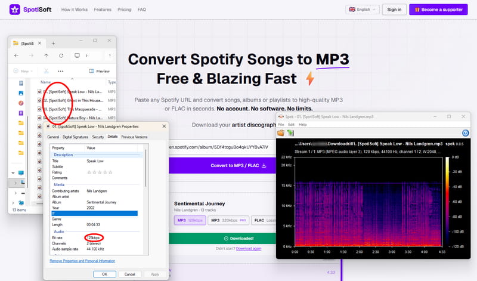Click the gift icon on Become a supporter
The height and width of the screenshot is (281, 477).
[417, 10]
